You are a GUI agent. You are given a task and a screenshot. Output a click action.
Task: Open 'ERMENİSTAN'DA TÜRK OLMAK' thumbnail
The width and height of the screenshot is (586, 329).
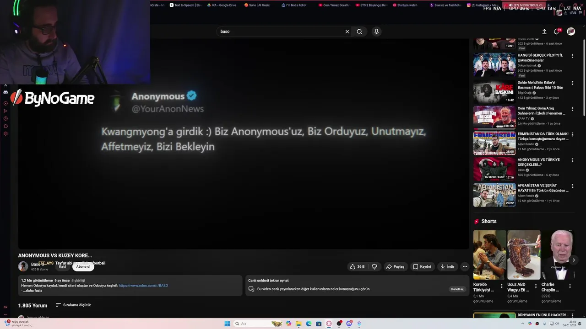494,143
